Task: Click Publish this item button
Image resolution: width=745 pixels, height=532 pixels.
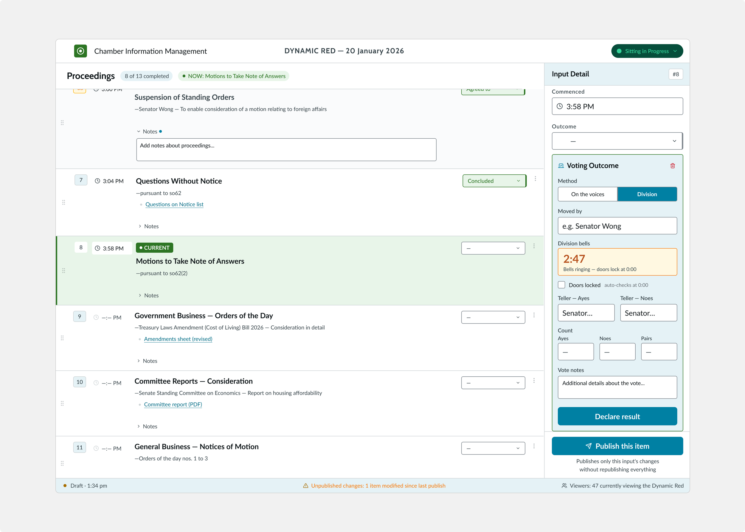Action: click(x=617, y=446)
